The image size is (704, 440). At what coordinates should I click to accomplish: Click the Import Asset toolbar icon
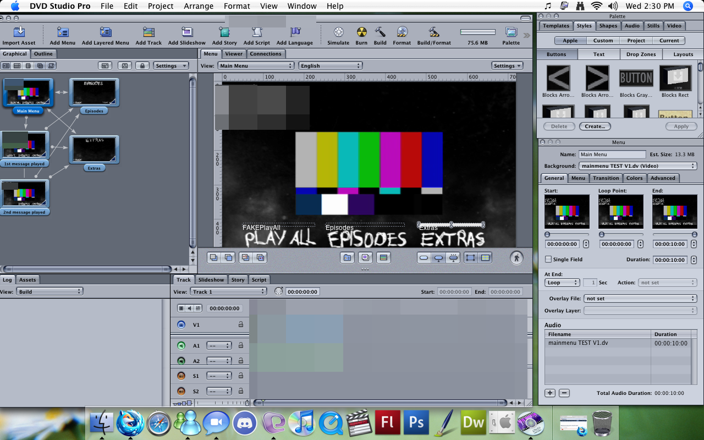click(x=19, y=32)
